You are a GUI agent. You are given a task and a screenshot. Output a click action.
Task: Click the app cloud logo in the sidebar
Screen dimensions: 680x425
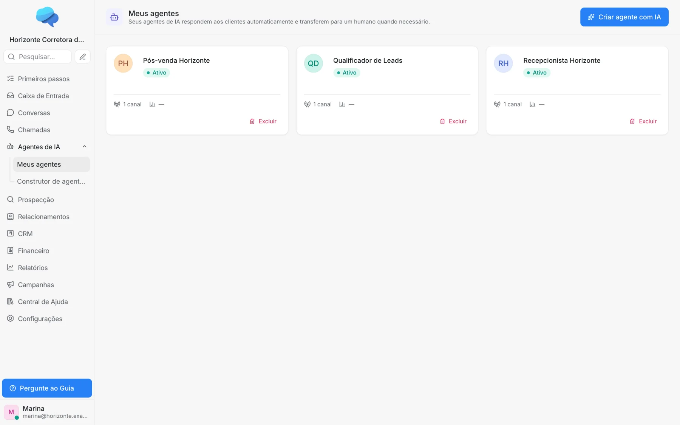[47, 17]
